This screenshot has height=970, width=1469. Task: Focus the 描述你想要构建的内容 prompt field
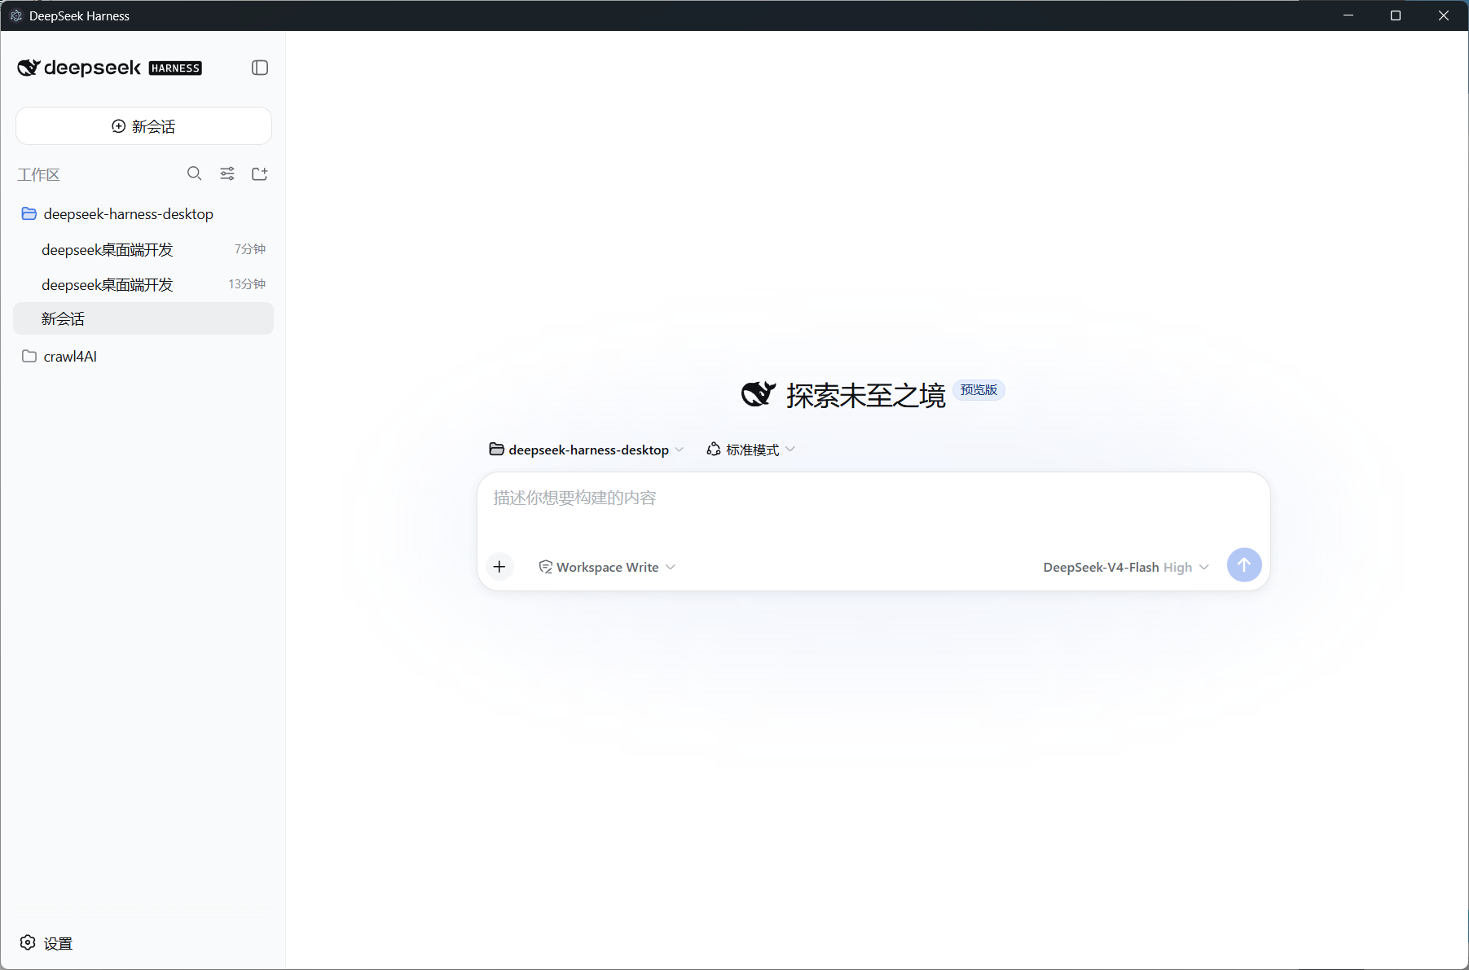873,498
